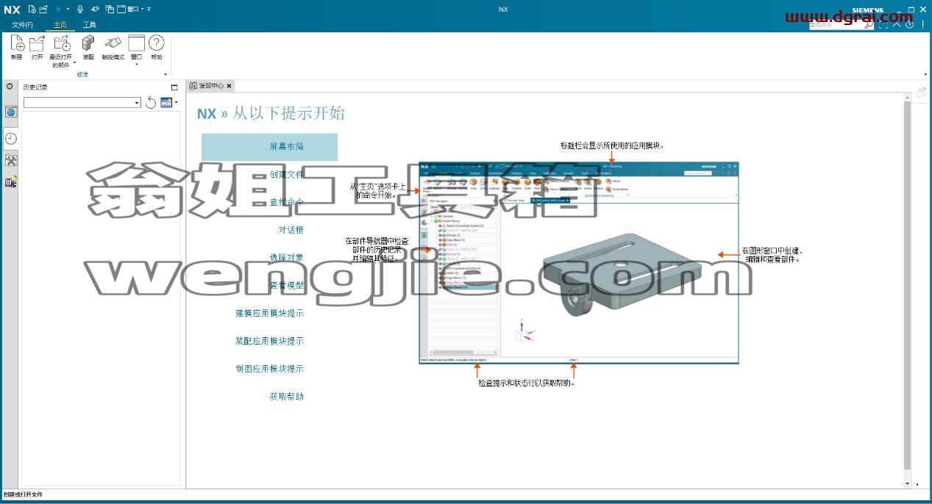This screenshot has height=504, width=932.
Task: Click the refresh history circular arrow
Action: coord(151,102)
